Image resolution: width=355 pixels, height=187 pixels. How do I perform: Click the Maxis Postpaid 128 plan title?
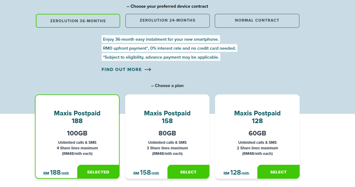(257, 117)
